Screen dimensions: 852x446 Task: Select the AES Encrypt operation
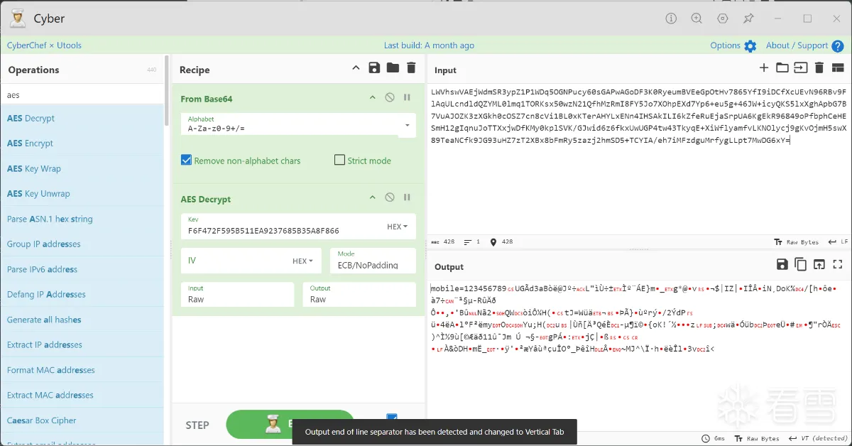click(x=82, y=143)
